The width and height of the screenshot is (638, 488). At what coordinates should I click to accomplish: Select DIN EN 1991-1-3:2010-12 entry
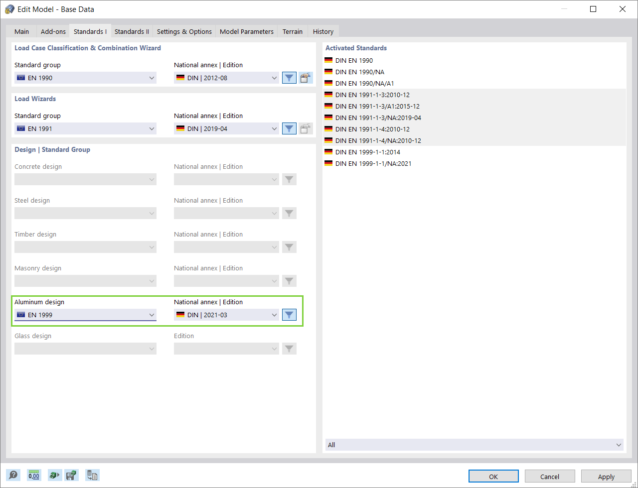475,95
